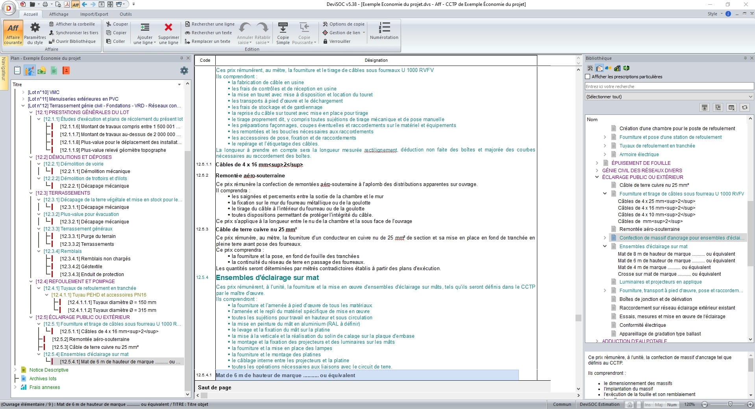The image size is (755, 409).
Task: Click the Ajouter une ligne icon
Action: 145,28
